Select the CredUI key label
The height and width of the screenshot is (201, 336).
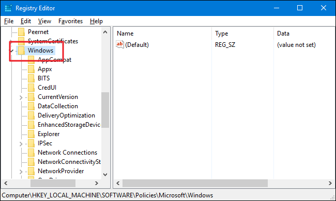point(47,88)
